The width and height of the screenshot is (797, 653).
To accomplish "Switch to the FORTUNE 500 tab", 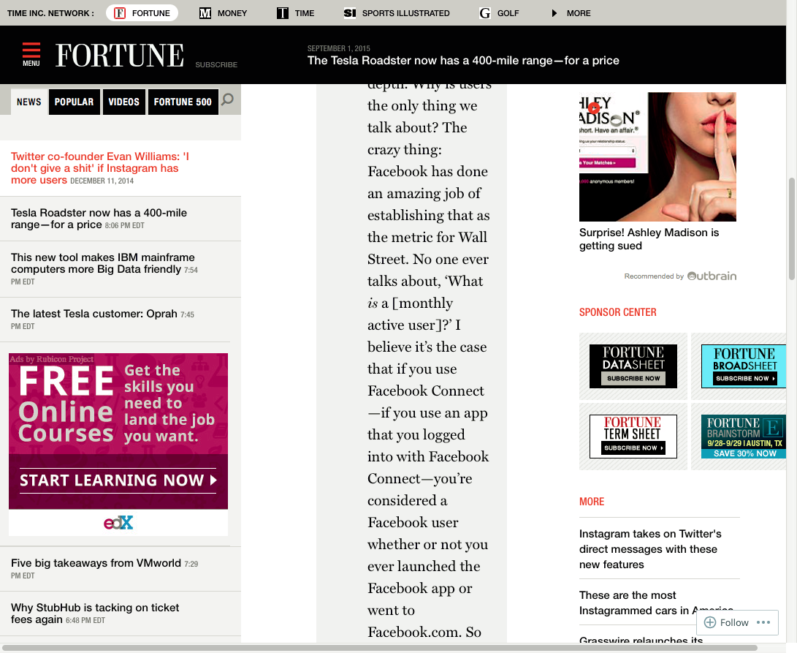I will (183, 102).
